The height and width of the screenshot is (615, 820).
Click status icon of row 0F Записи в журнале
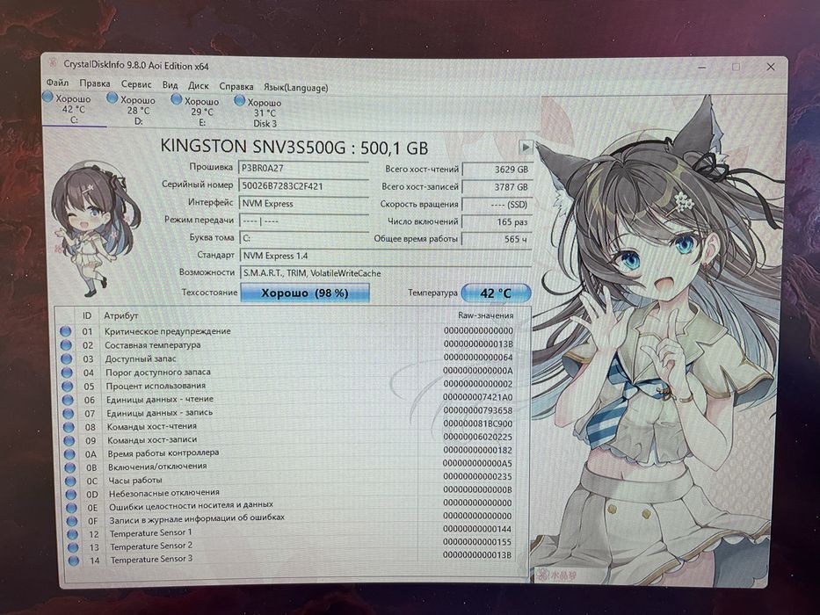click(72, 521)
